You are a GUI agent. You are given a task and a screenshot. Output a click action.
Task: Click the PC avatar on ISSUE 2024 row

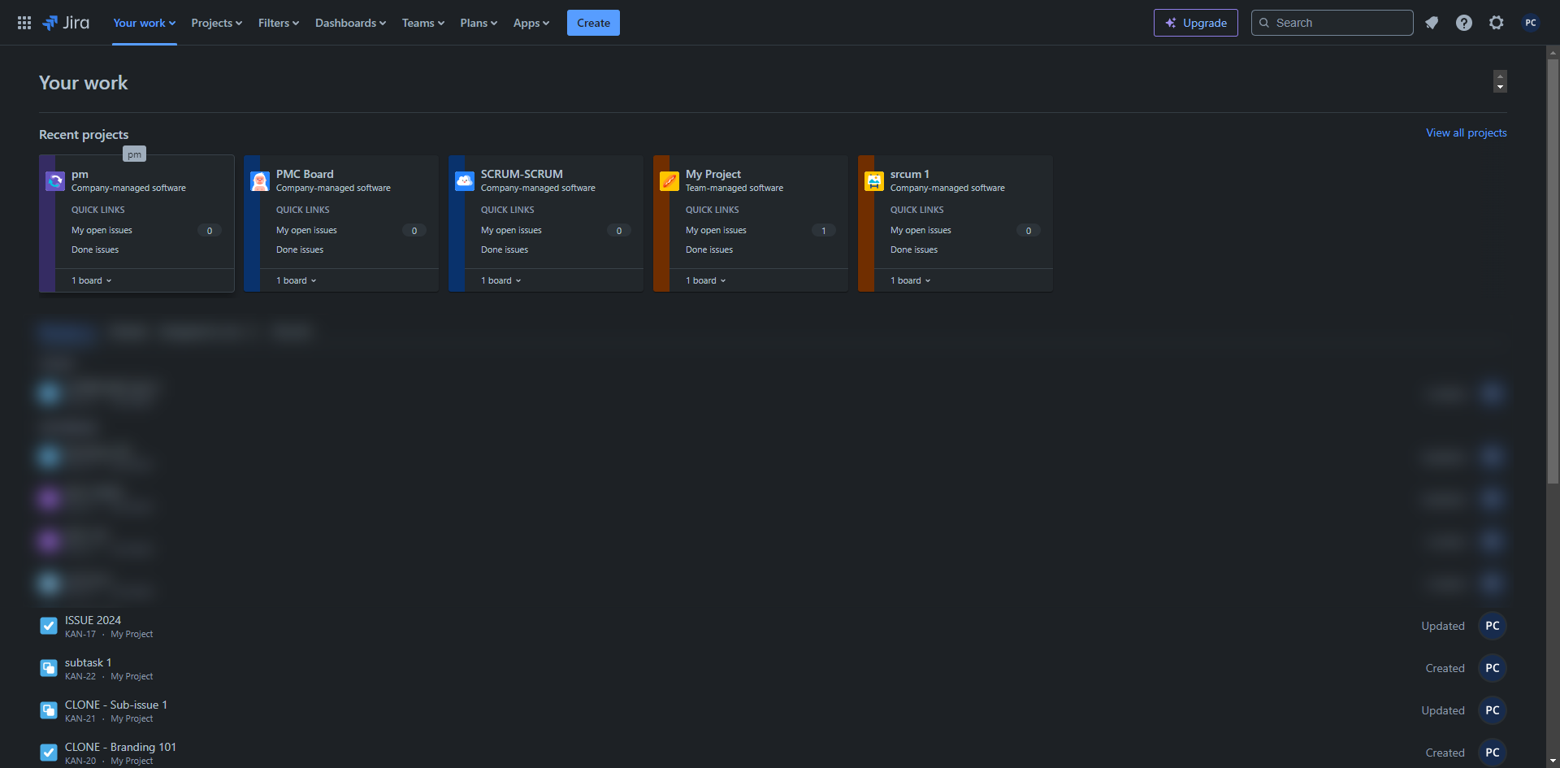click(1493, 626)
